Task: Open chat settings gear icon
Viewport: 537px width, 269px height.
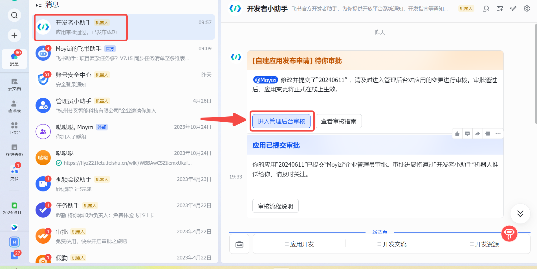Action: click(527, 9)
